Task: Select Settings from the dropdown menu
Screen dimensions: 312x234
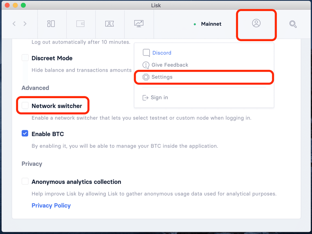Action: [x=204, y=77]
